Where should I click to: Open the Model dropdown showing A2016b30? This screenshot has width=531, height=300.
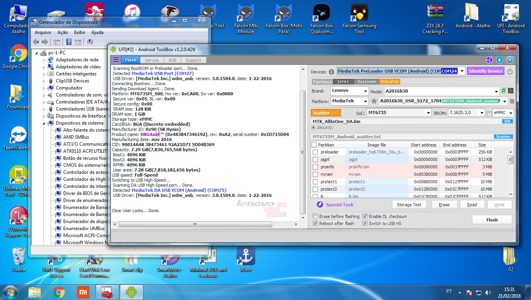pyautogui.click(x=497, y=91)
